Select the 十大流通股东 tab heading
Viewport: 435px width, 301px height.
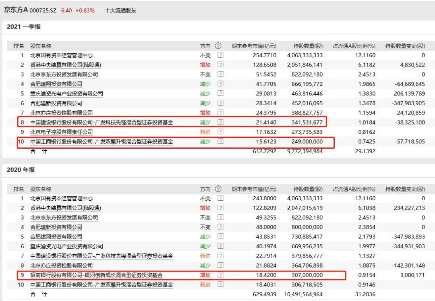tap(121, 10)
